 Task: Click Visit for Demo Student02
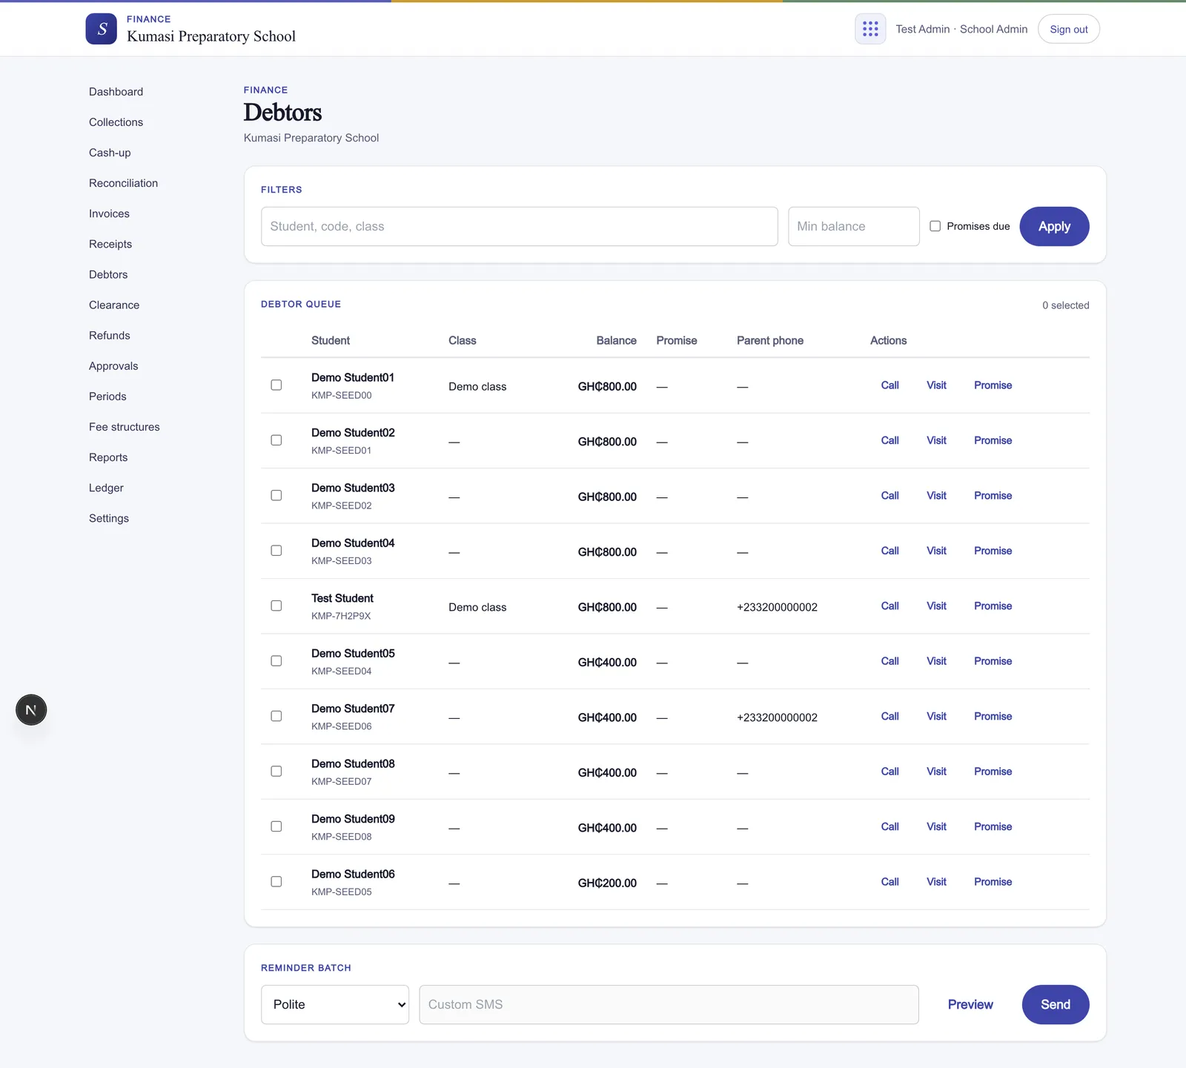coord(936,440)
